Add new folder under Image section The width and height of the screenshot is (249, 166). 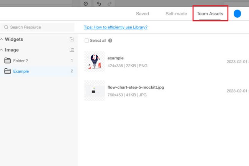click(x=72, y=50)
